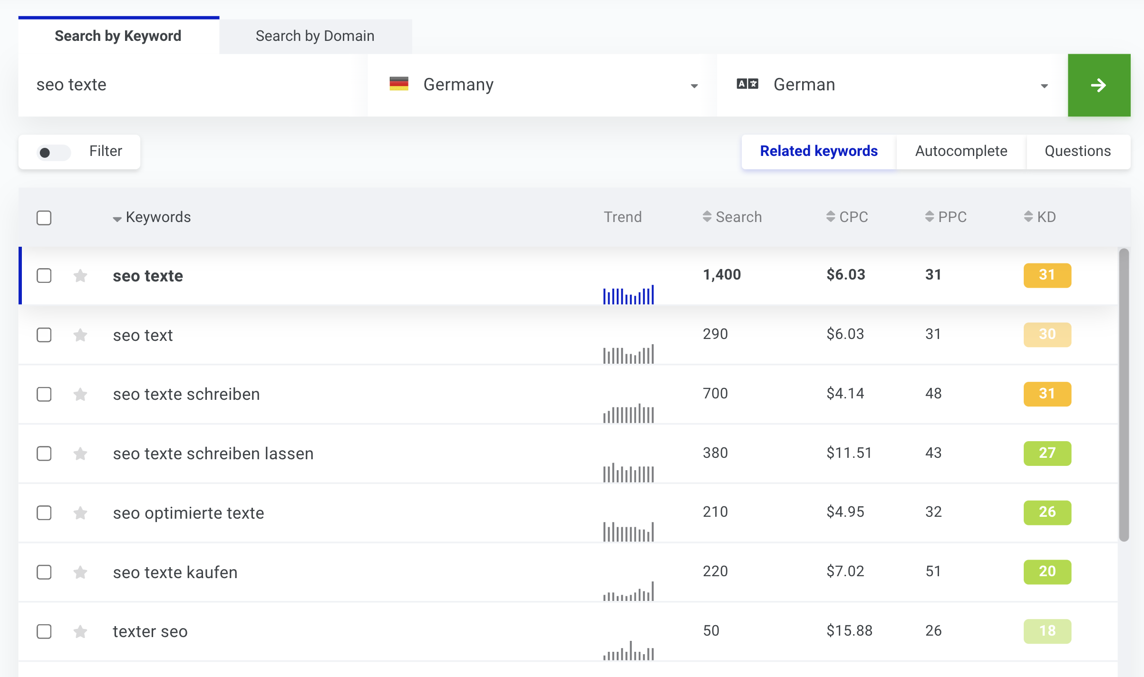The image size is (1144, 677).
Task: Click the orange KD badge 30
Action: tap(1047, 335)
